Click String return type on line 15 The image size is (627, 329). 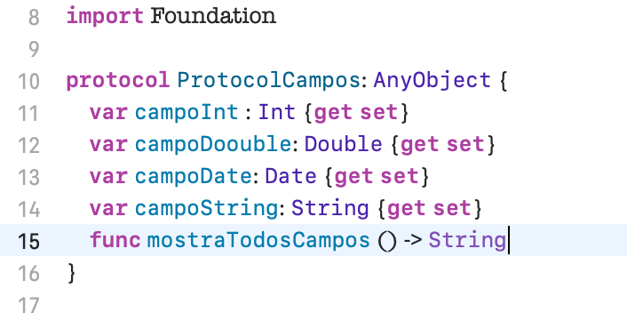(467, 241)
